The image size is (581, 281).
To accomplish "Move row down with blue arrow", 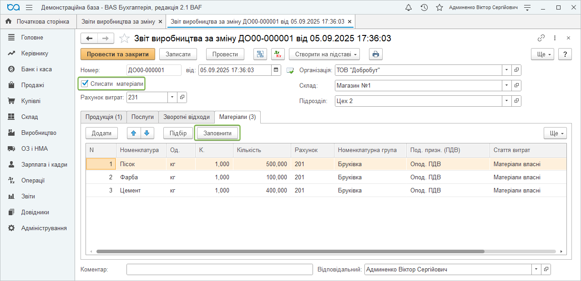I will 147,133.
